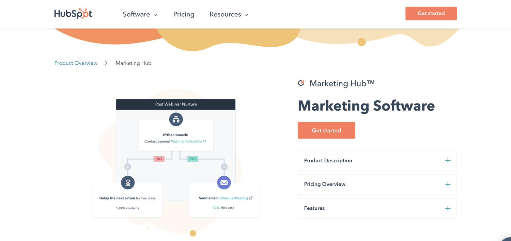Click the NO branch label
Image resolution: width=511 pixels, height=241 pixels.
click(x=159, y=159)
